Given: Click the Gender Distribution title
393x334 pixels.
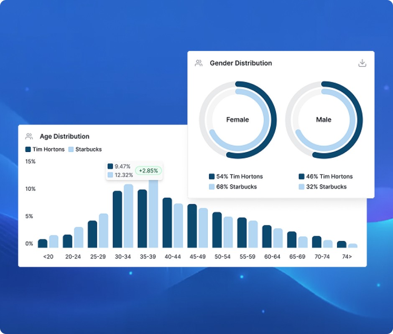Looking at the screenshot, I should pyautogui.click(x=241, y=63).
